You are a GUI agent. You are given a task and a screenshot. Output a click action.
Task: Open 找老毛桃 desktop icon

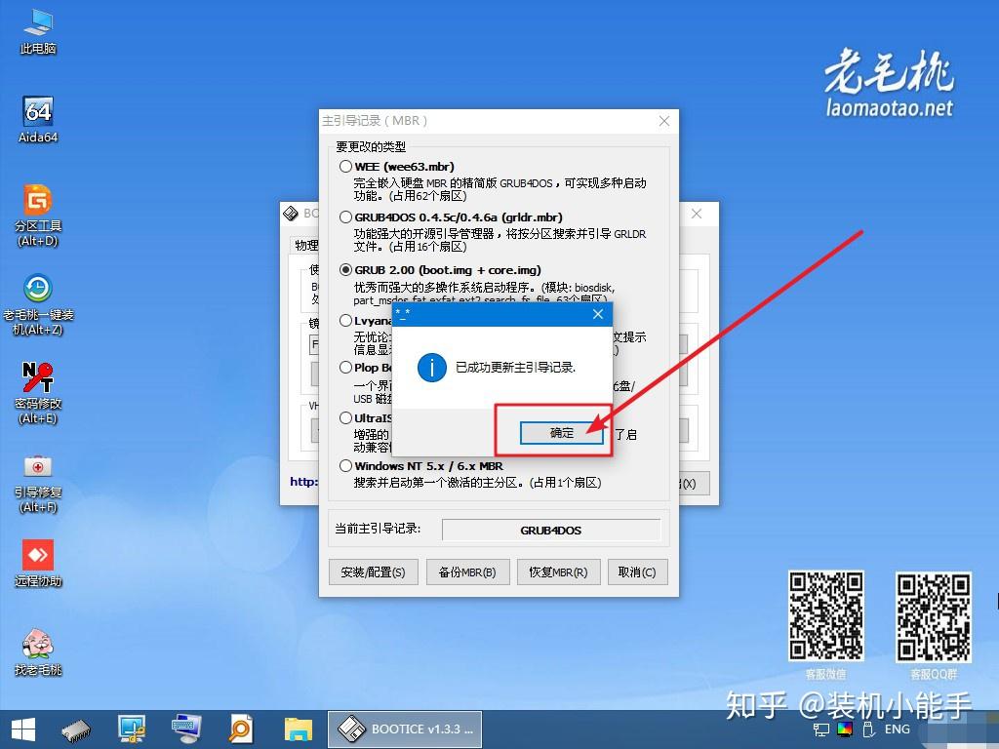tap(38, 651)
